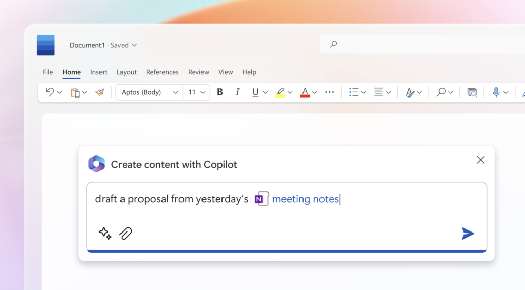
Task: Toggle Bold formatting
Action: click(x=220, y=92)
